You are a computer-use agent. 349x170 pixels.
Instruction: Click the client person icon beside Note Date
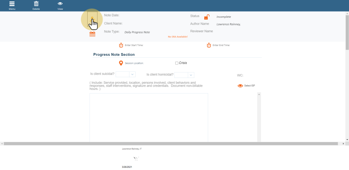click(92, 20)
